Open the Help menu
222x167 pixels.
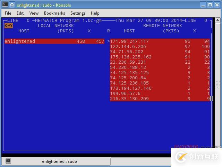(x=95, y=13)
